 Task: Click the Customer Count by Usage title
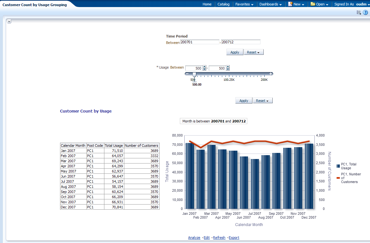coord(86,111)
